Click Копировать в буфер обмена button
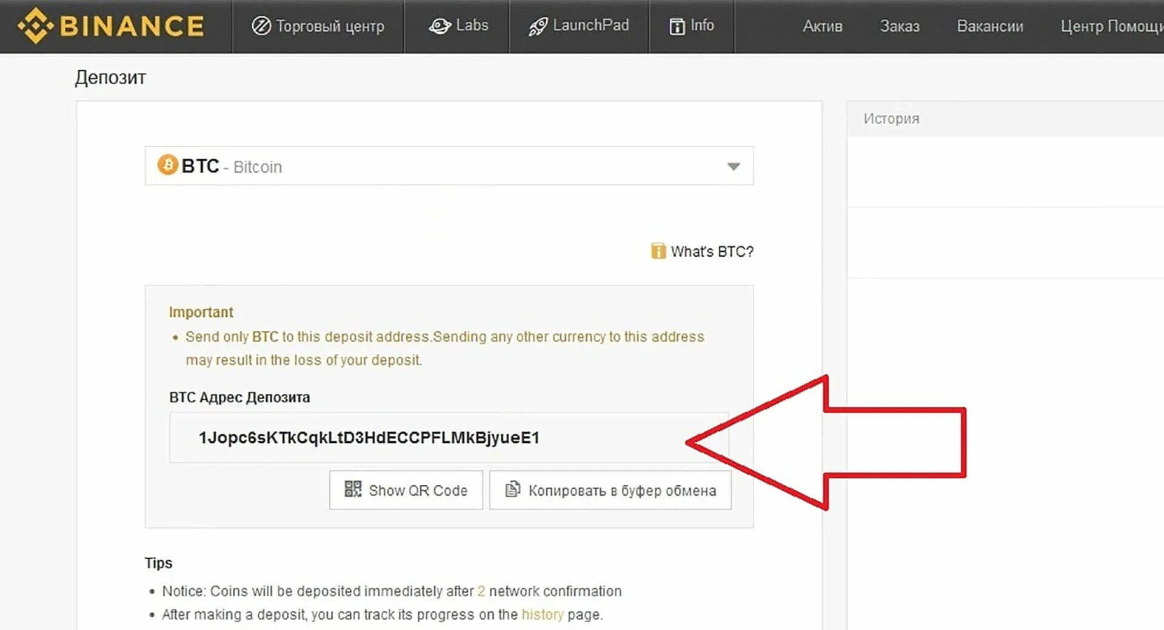The height and width of the screenshot is (630, 1164). pyautogui.click(x=610, y=490)
